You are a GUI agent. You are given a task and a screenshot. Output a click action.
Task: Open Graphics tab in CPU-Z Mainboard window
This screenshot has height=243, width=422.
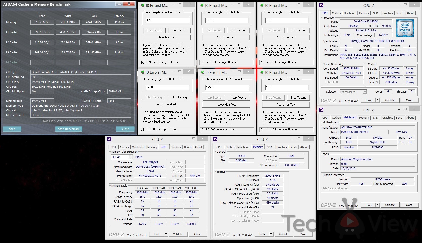[387, 118]
